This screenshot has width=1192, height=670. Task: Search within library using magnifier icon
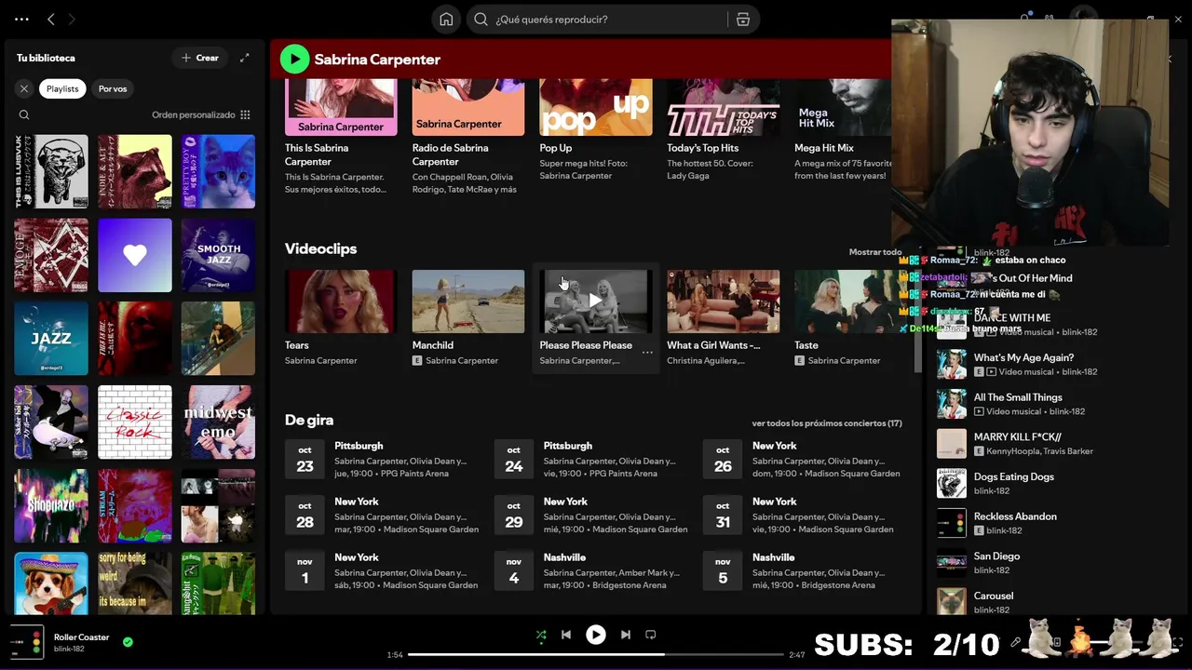tap(24, 115)
